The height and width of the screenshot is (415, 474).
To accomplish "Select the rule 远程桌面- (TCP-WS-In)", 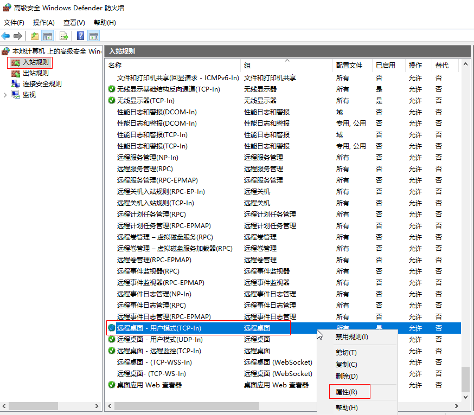I will (151, 374).
